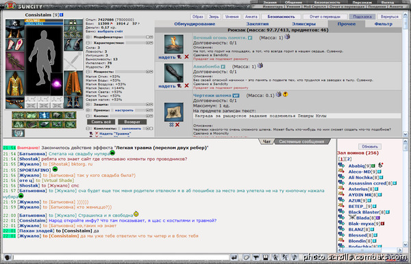The height and width of the screenshot is (264, 411).
Task: Toggle the Комплекты section minus box
Action: click(x=88, y=129)
